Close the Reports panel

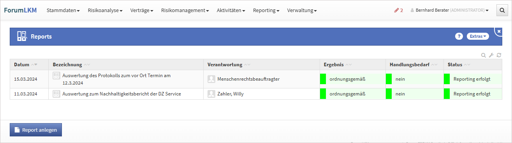499,31
